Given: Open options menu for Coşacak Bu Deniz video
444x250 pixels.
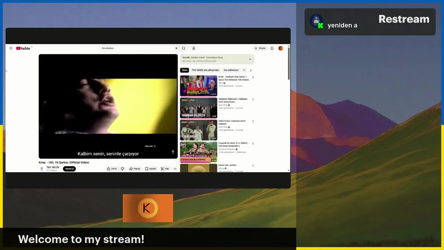Looking at the screenshot, I should click(253, 143).
